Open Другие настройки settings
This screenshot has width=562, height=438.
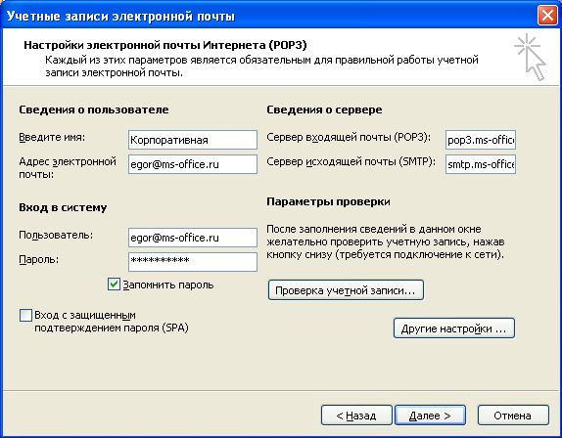click(454, 328)
